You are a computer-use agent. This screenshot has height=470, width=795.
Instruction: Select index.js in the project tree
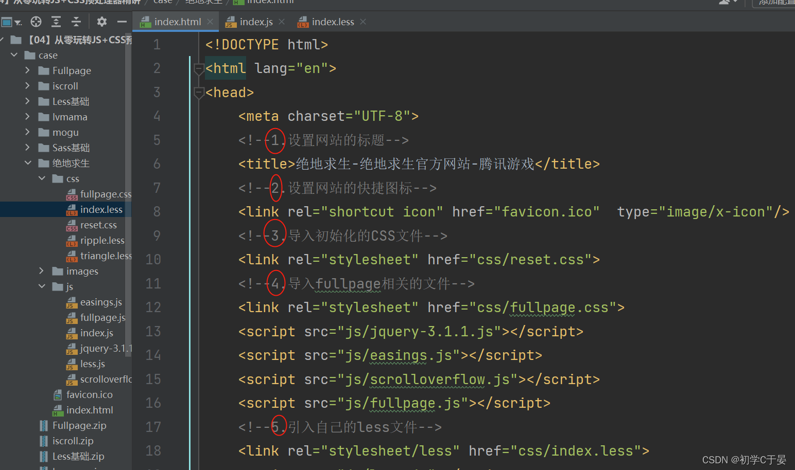click(x=66, y=333)
